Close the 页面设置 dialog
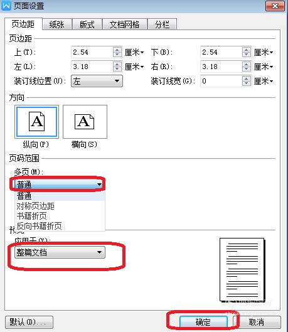Screen dimensions: 288x332 (x=275, y=6)
